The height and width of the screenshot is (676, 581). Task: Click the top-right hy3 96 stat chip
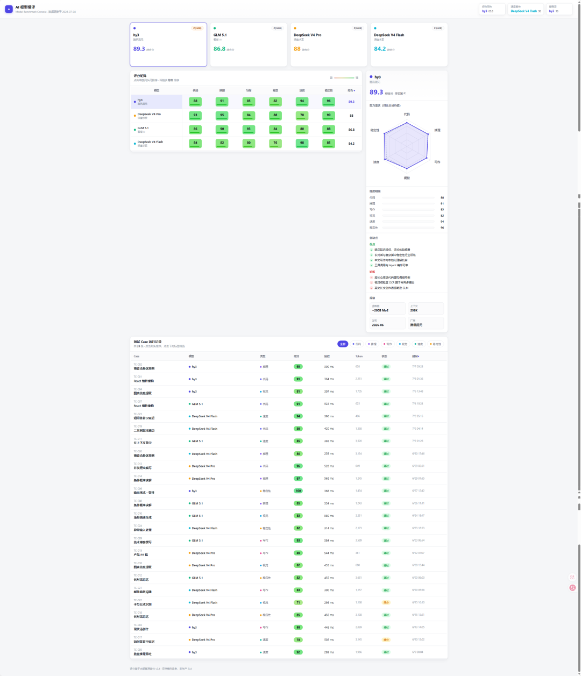click(559, 9)
